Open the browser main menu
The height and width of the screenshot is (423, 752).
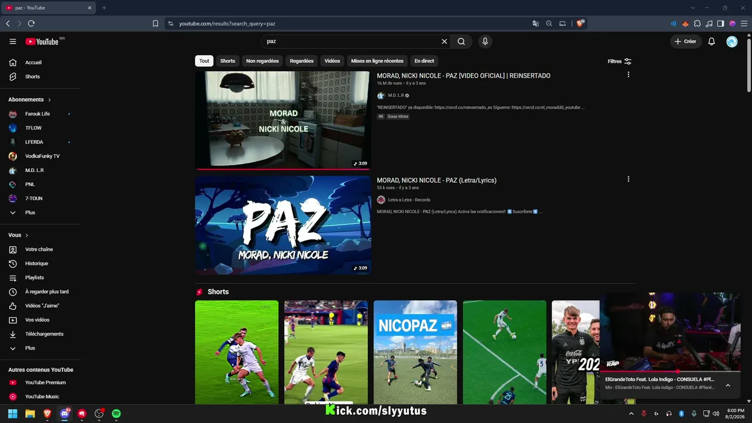tap(743, 23)
